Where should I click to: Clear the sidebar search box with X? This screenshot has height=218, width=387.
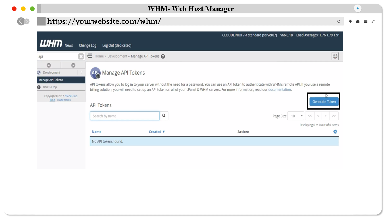[81, 56]
